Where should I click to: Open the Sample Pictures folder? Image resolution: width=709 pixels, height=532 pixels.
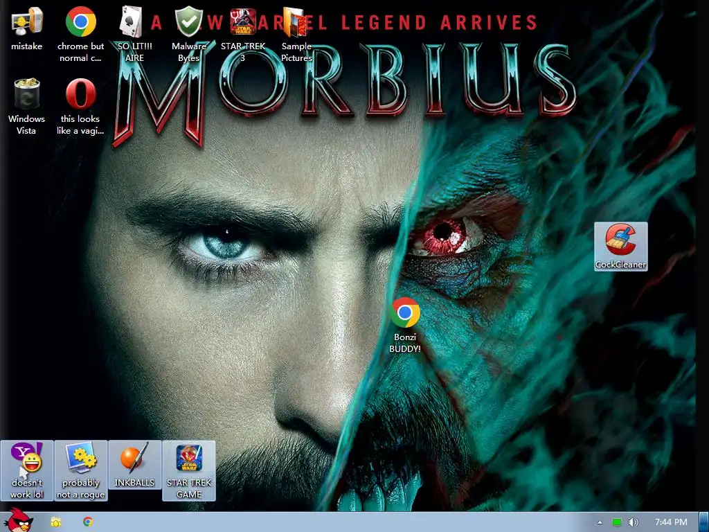[x=296, y=34]
